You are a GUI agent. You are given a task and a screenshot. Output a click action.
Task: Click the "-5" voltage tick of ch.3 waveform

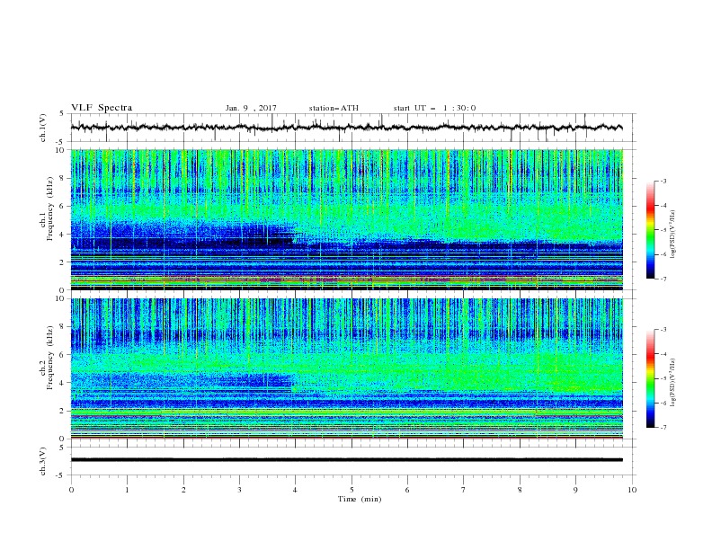[x=61, y=475]
